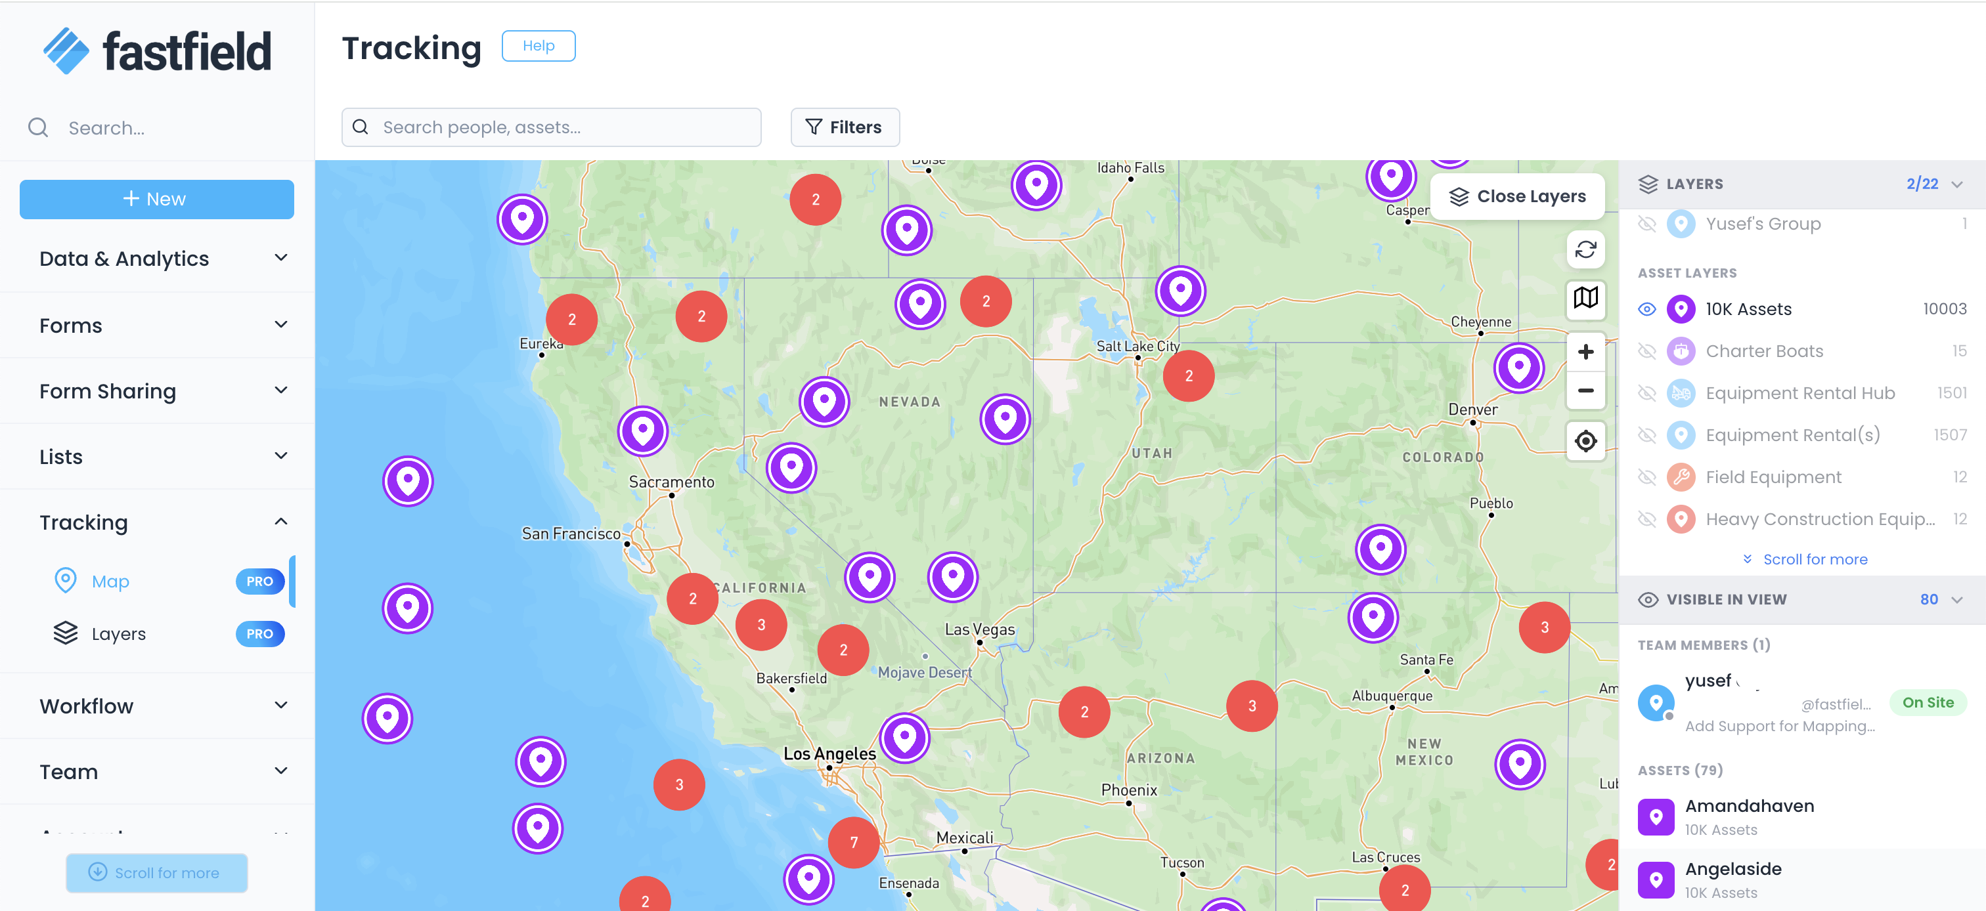This screenshot has height=911, width=1986.
Task: Open the basemap style icon
Action: (1585, 297)
